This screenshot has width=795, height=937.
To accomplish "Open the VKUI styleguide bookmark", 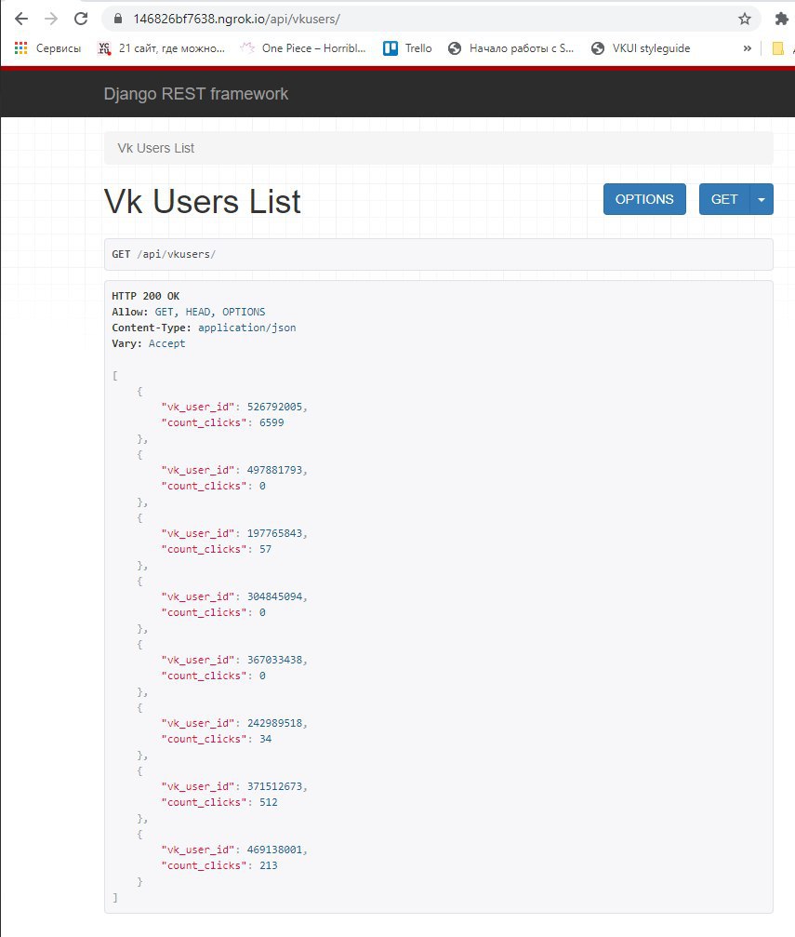I will coord(641,48).
